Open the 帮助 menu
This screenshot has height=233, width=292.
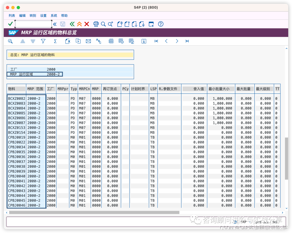pyautogui.click(x=64, y=16)
